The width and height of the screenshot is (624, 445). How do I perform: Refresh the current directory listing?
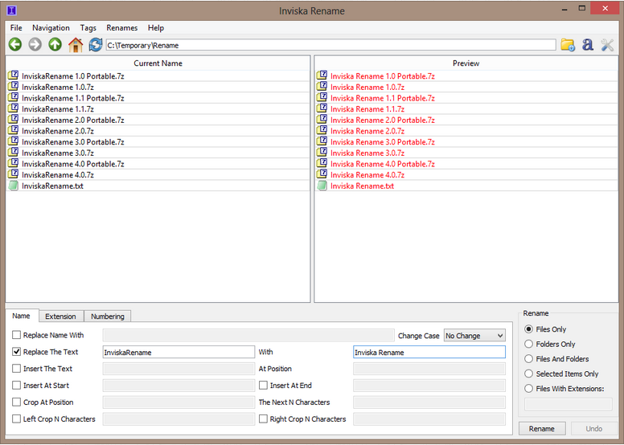pos(95,44)
